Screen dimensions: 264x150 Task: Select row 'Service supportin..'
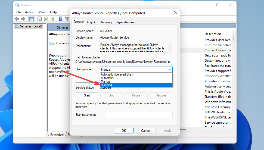click(217, 122)
